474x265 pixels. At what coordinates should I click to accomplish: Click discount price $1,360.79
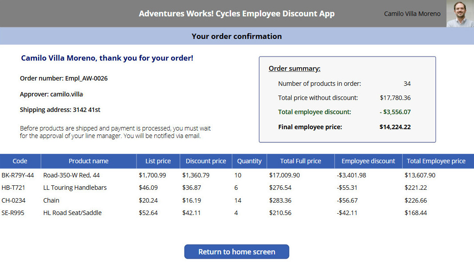196,175
